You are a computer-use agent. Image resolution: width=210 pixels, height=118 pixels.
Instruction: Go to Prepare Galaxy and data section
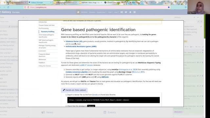pyautogui.click(x=47, y=25)
